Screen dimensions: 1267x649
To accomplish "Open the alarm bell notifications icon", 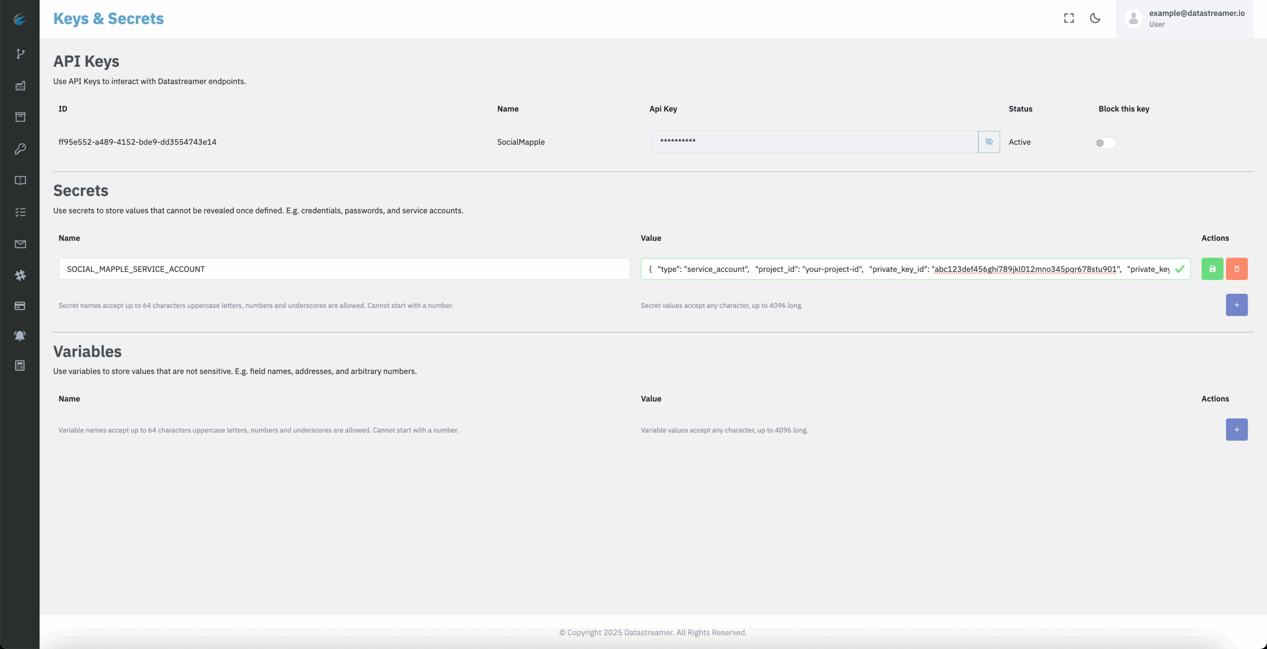I will point(20,336).
